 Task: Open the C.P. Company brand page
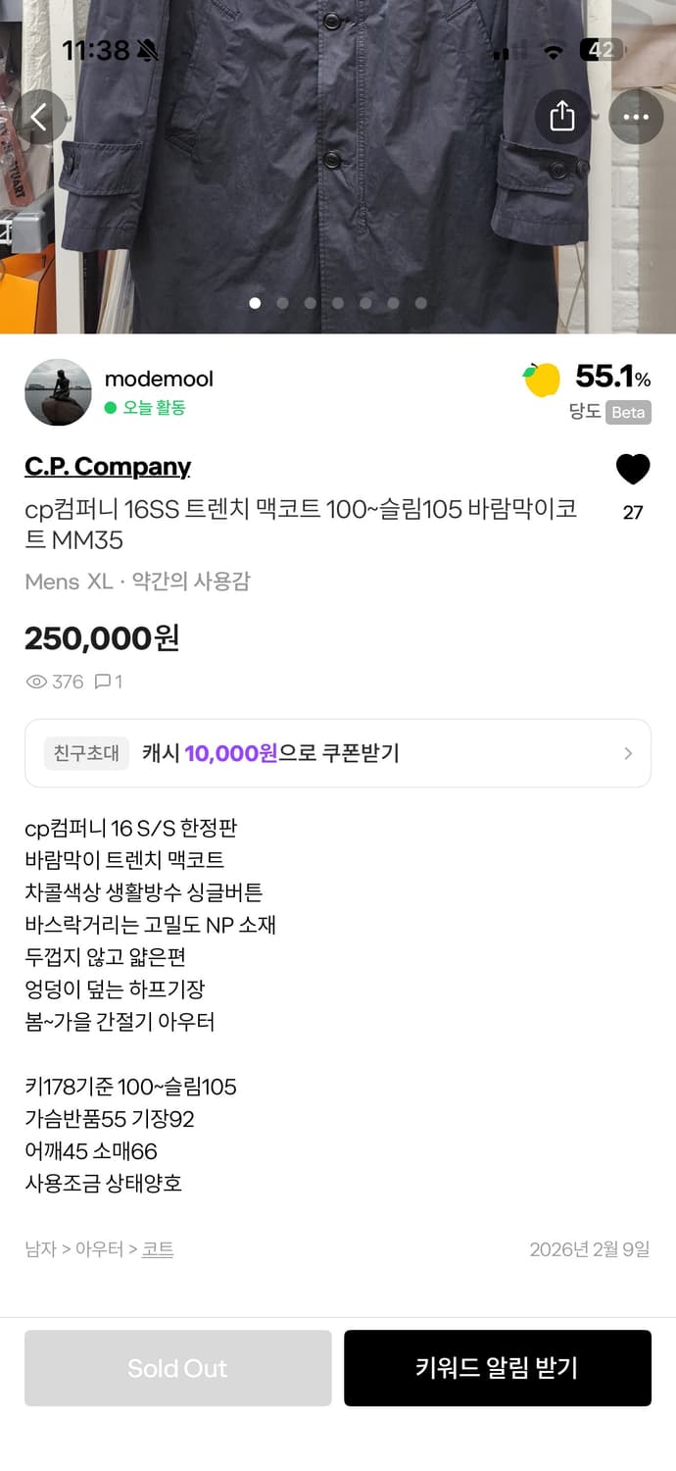click(108, 467)
